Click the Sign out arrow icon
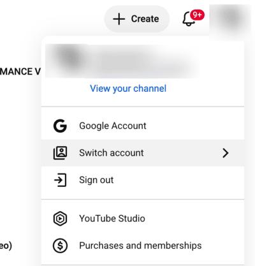The image size is (255, 266). click(60, 180)
